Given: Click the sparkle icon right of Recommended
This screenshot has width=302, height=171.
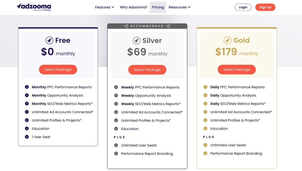Looking at the screenshot, I should [x=168, y=26].
